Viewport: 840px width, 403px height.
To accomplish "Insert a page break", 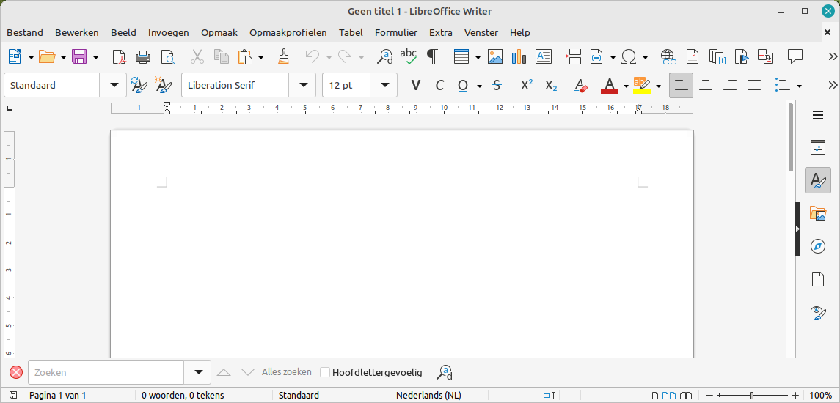I will (x=573, y=56).
